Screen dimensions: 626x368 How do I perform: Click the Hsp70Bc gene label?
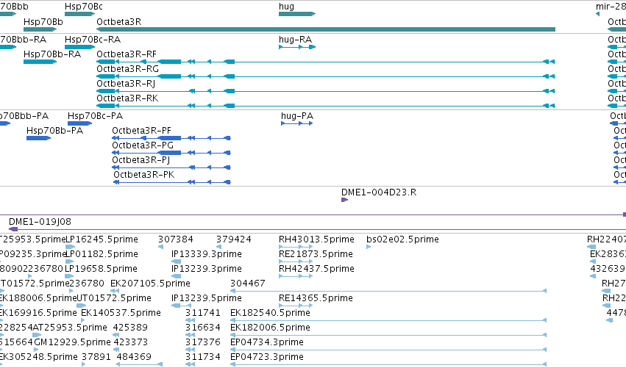point(83,7)
